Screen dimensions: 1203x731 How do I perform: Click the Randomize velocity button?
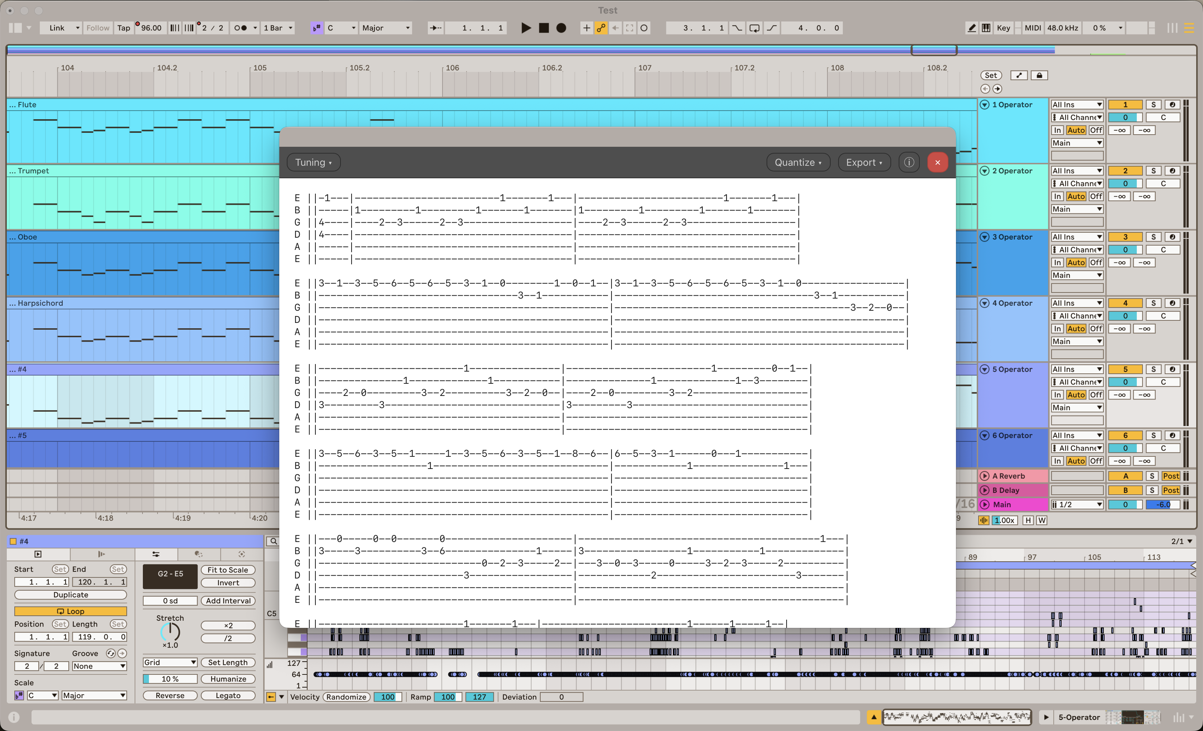click(x=346, y=697)
